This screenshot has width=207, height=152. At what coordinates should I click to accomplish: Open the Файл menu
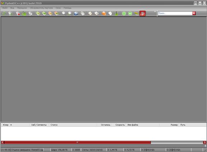click(x=5, y=8)
